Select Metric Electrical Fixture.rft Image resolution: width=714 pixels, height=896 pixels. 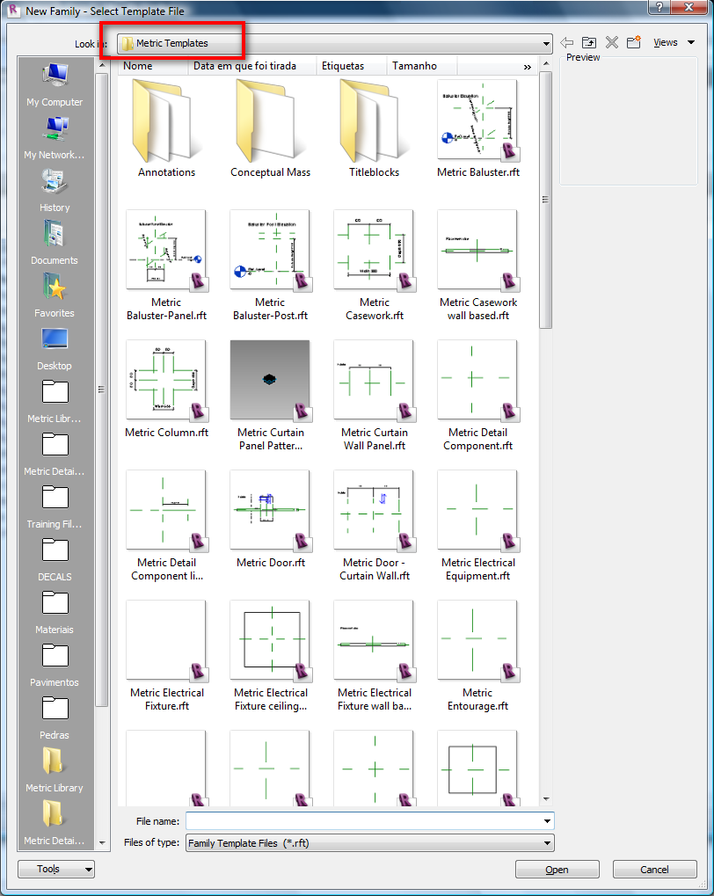pyautogui.click(x=166, y=656)
